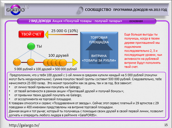The height and width of the screenshot is (128, 172).
Task: Click bullet mentioning «Приглашай друзей и получай бонусы»
Action: [69, 91]
